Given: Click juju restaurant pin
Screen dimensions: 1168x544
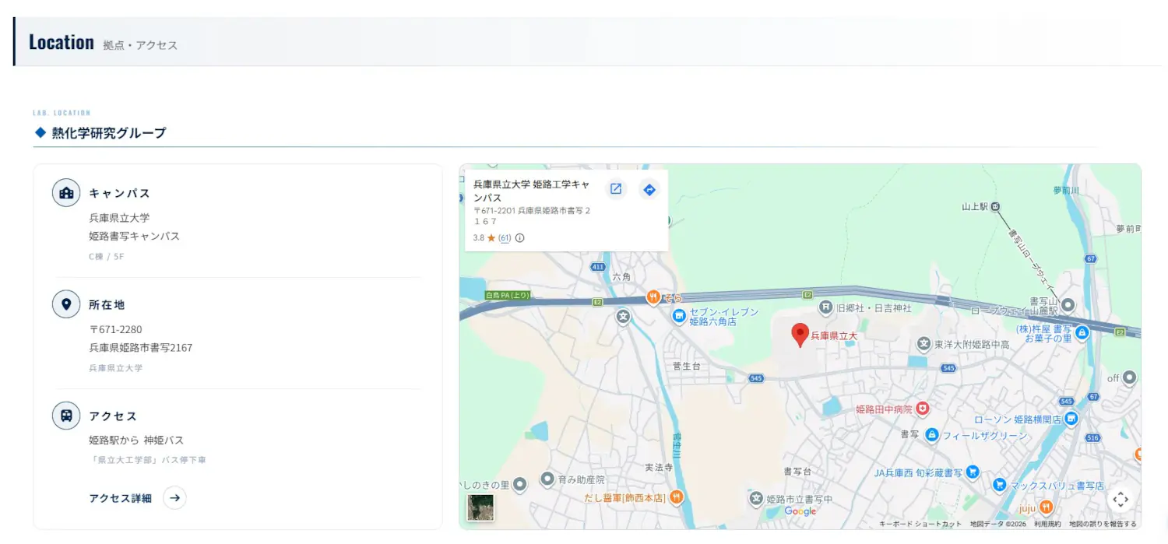Looking at the screenshot, I should (x=1047, y=507).
